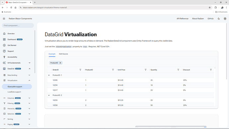The width and height of the screenshot is (229, 129).
Task: Open filter for Unit Price column
Action: (146, 70)
